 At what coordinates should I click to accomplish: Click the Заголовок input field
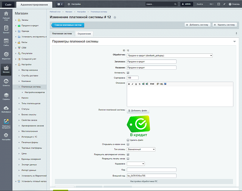click(151, 62)
